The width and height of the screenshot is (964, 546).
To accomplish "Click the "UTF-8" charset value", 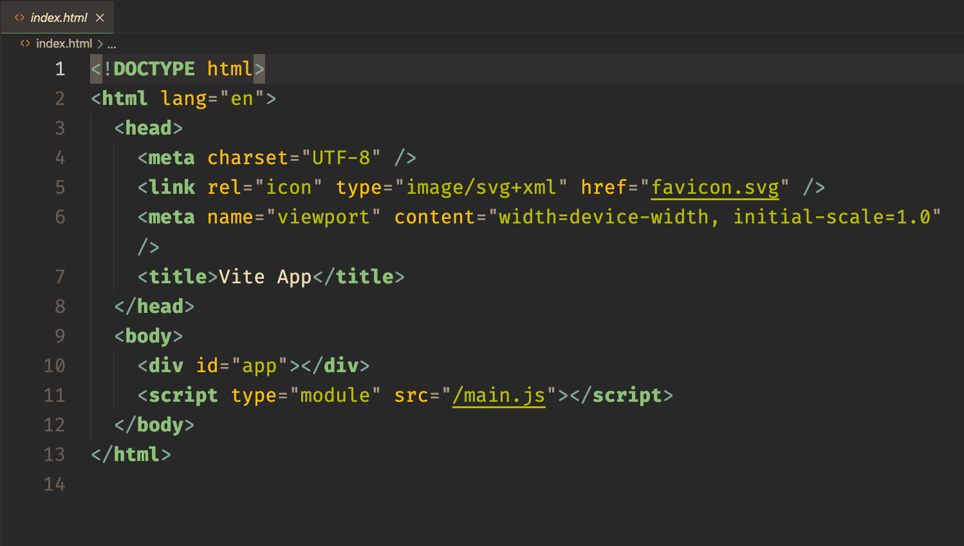I will pyautogui.click(x=341, y=158).
